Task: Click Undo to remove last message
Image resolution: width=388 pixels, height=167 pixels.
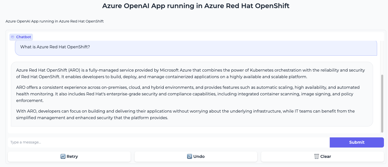Action: 196,156
